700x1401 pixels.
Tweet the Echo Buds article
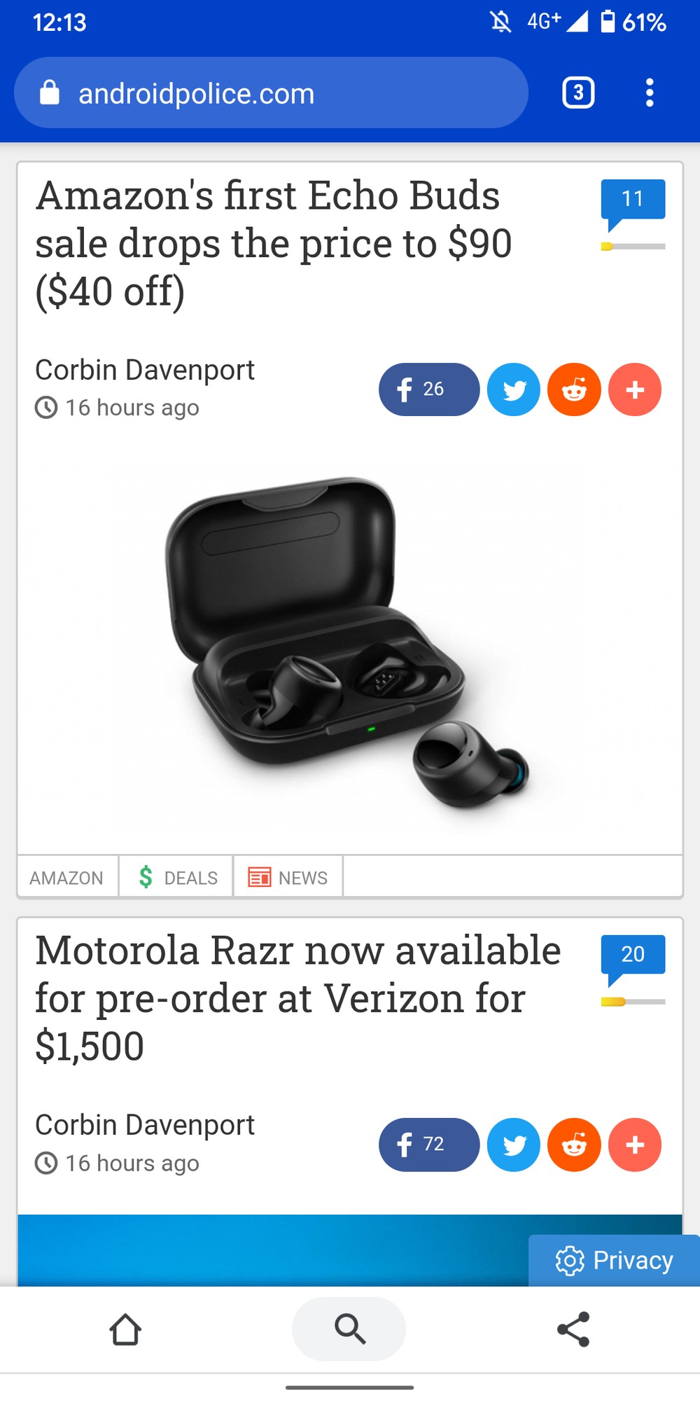coord(514,389)
